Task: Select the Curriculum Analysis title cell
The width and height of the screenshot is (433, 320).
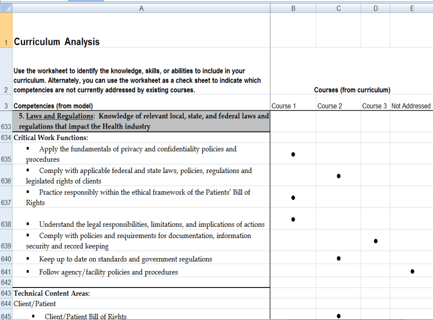Action: tap(57, 42)
